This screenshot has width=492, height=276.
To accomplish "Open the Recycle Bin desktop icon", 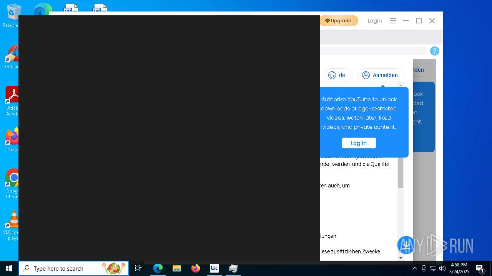I will coord(12,16).
